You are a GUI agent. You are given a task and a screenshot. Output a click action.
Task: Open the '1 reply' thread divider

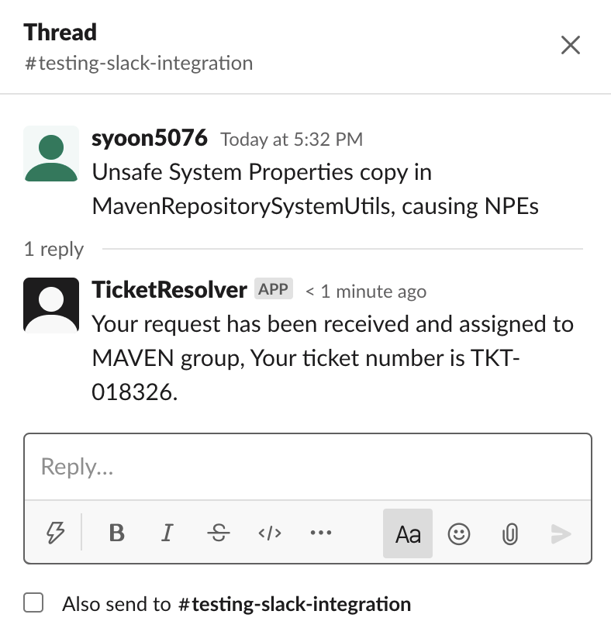coord(53,249)
